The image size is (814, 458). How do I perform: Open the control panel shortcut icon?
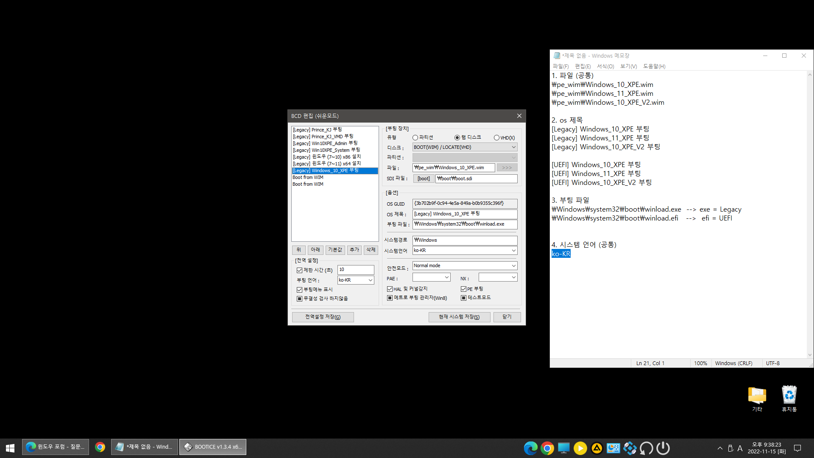pos(613,448)
